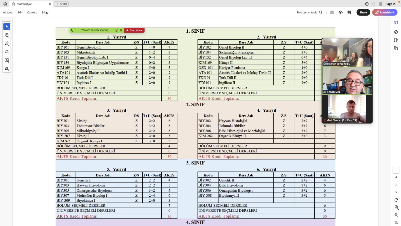The width and height of the screenshot is (401, 226).
Task: Close the müfredat.pdf tab
Action: tap(50, 4)
